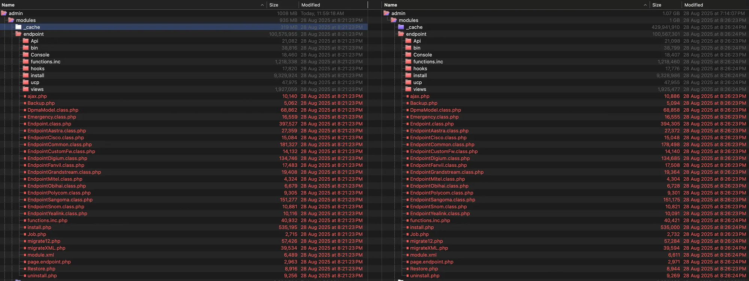Click the endpoint folder icon in left pane

coord(18,34)
